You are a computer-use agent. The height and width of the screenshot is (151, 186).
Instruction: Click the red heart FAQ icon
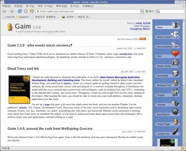(x=175, y=54)
